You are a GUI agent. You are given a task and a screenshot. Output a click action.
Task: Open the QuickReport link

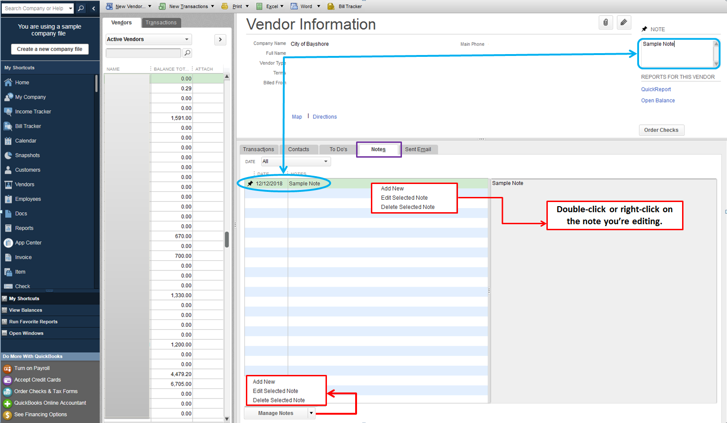pos(656,89)
